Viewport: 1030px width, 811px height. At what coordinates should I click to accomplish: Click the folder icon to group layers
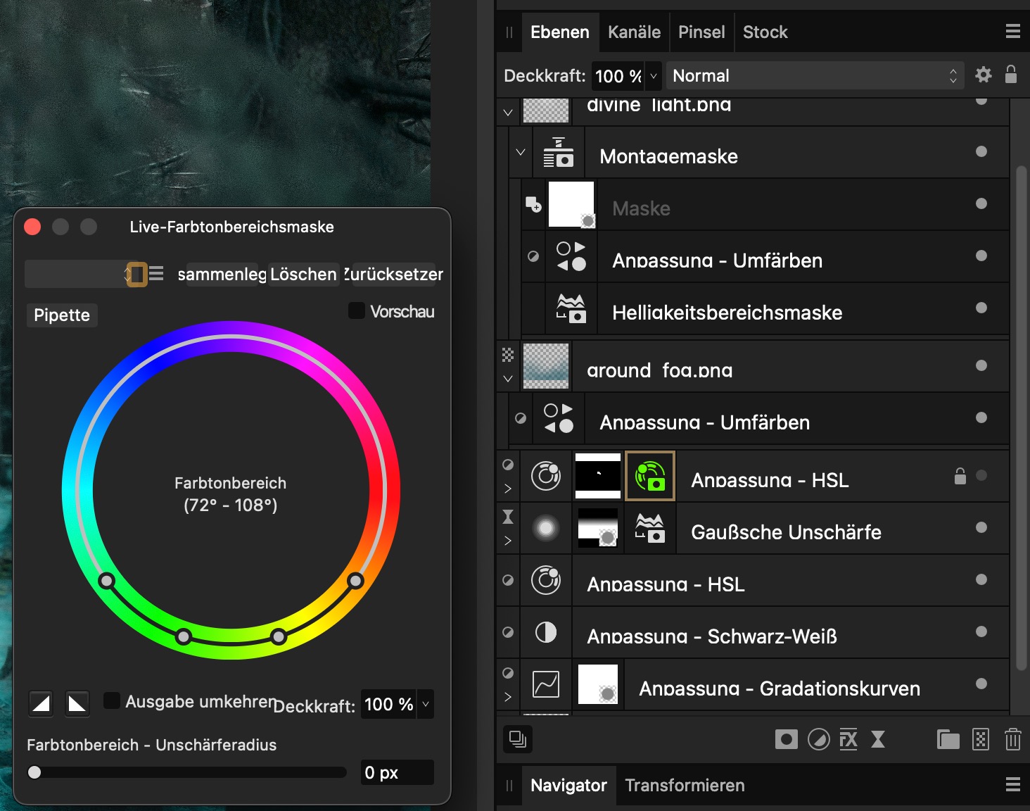pos(948,739)
